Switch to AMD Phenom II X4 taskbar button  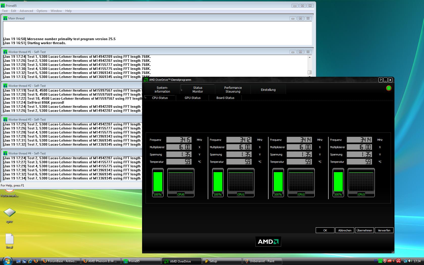pyautogui.click(x=101, y=261)
